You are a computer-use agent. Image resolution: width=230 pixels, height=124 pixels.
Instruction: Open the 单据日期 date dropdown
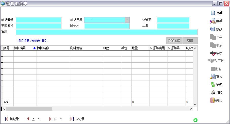click(127, 20)
